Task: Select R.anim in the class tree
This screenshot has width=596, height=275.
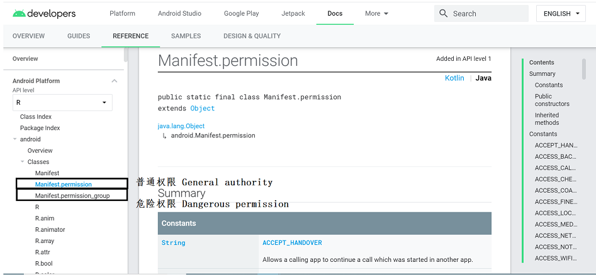Action: coord(45,218)
